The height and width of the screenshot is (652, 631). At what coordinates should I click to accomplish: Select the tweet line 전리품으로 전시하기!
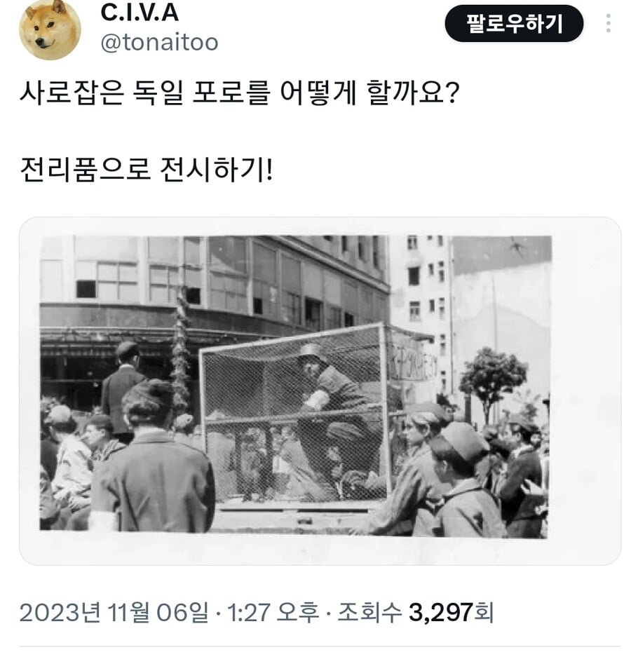point(147,170)
